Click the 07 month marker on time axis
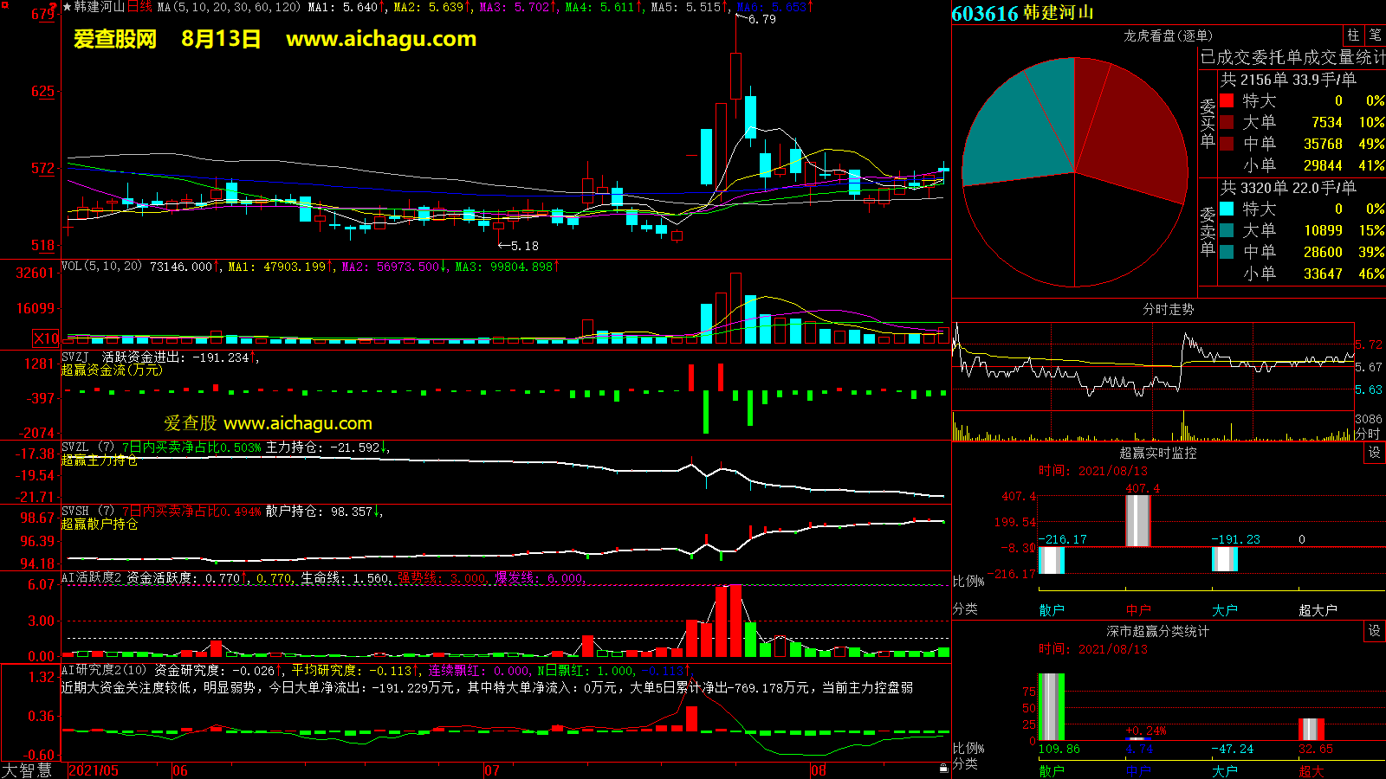The image size is (1386, 779). tap(491, 770)
